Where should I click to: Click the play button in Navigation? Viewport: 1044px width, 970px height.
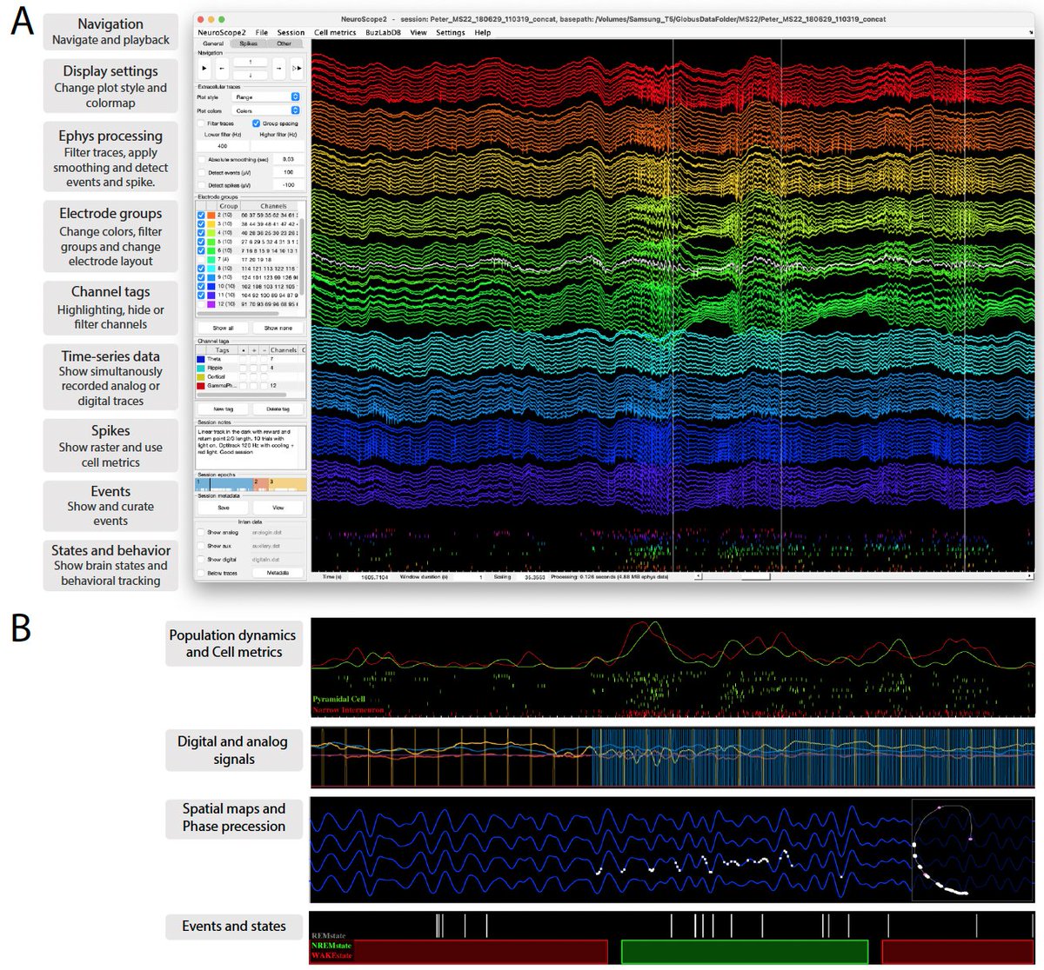204,69
